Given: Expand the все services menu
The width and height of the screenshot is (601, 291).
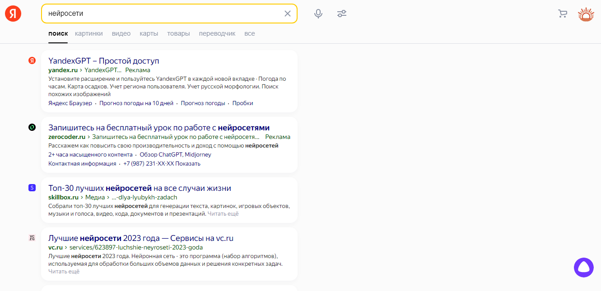Looking at the screenshot, I should click(250, 33).
